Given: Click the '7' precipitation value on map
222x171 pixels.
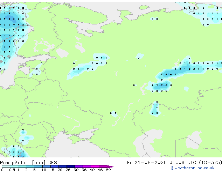Looking at the screenshot, I should [162, 85].
